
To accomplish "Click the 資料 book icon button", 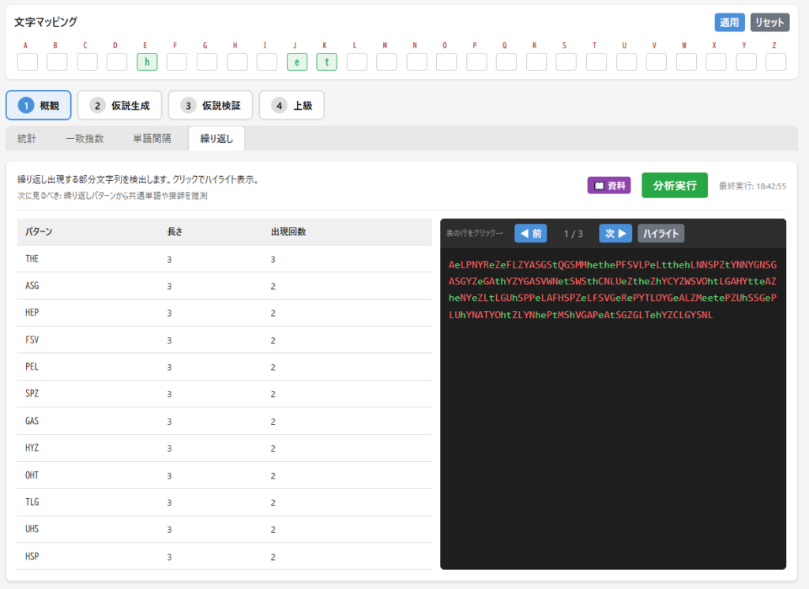I will pos(608,186).
